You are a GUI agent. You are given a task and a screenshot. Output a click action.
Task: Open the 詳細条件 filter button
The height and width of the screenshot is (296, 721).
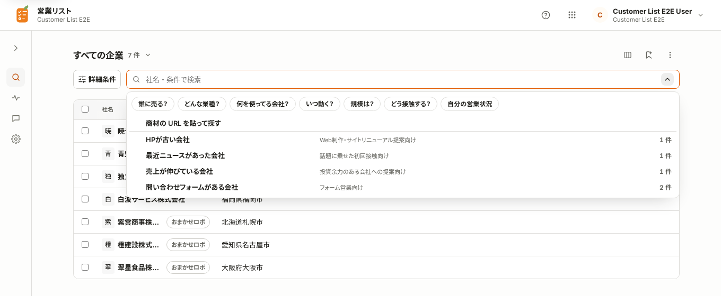[97, 79]
